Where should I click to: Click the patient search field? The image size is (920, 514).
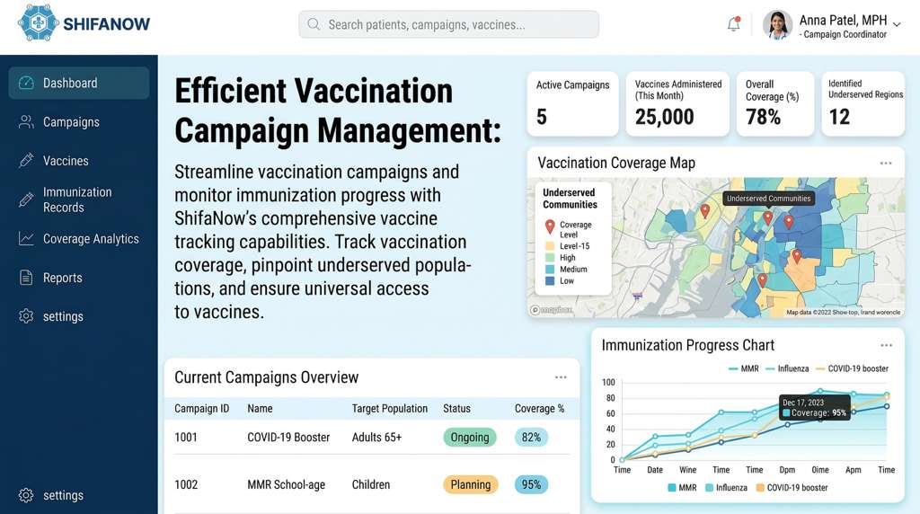pyautogui.click(x=449, y=24)
